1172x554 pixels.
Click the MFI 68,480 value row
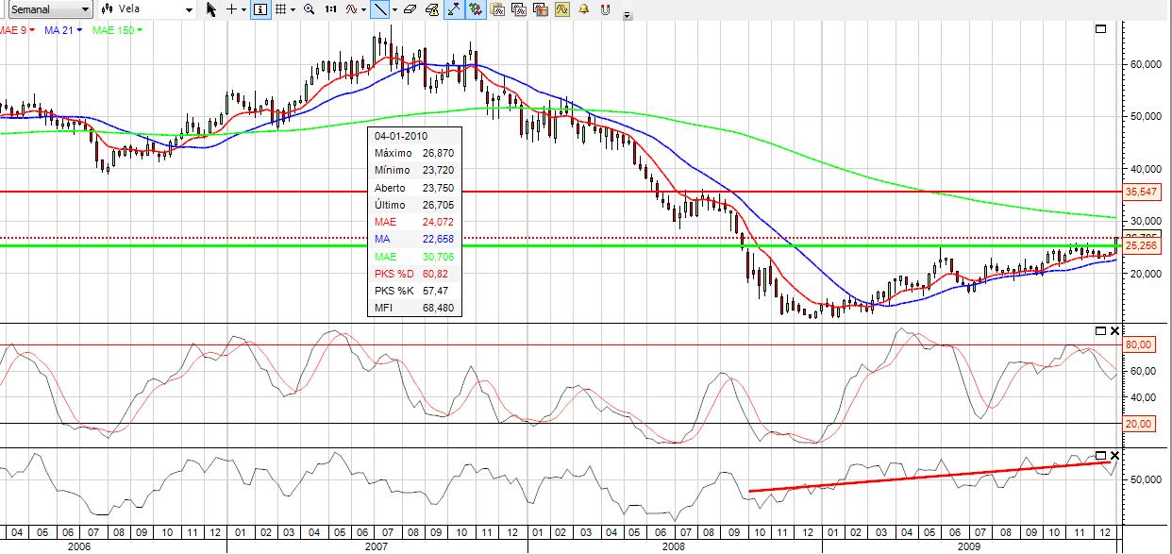[x=415, y=308]
